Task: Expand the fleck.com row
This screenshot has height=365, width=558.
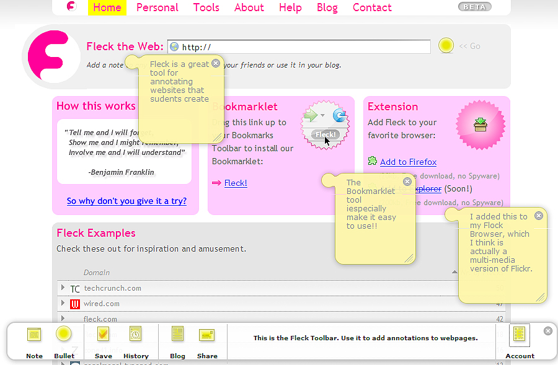Action: (x=63, y=318)
